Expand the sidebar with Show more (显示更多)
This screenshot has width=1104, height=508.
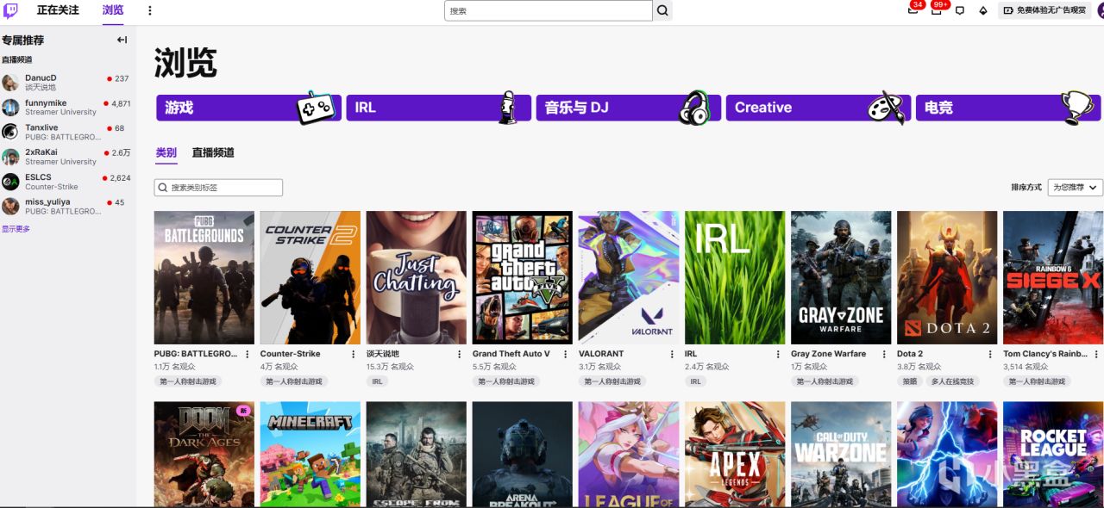[16, 229]
